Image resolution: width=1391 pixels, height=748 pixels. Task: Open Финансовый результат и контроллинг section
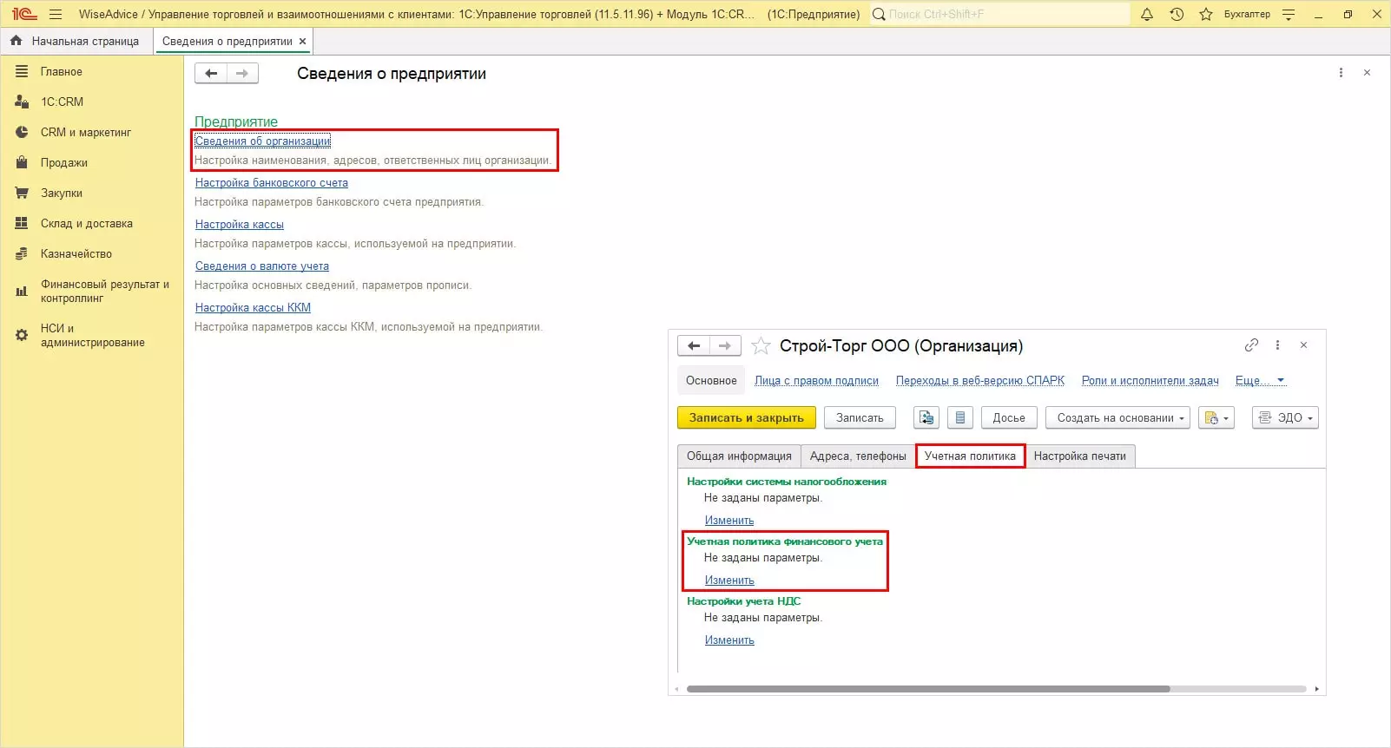104,291
